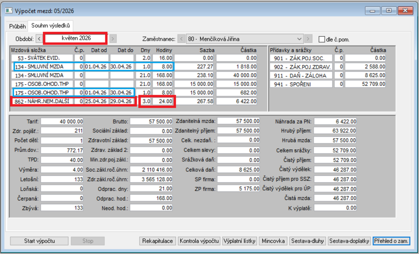Image resolution: width=419 pixels, height=254 pixels.
Task: Close the Výpočet mezd window
Action: [405, 10]
